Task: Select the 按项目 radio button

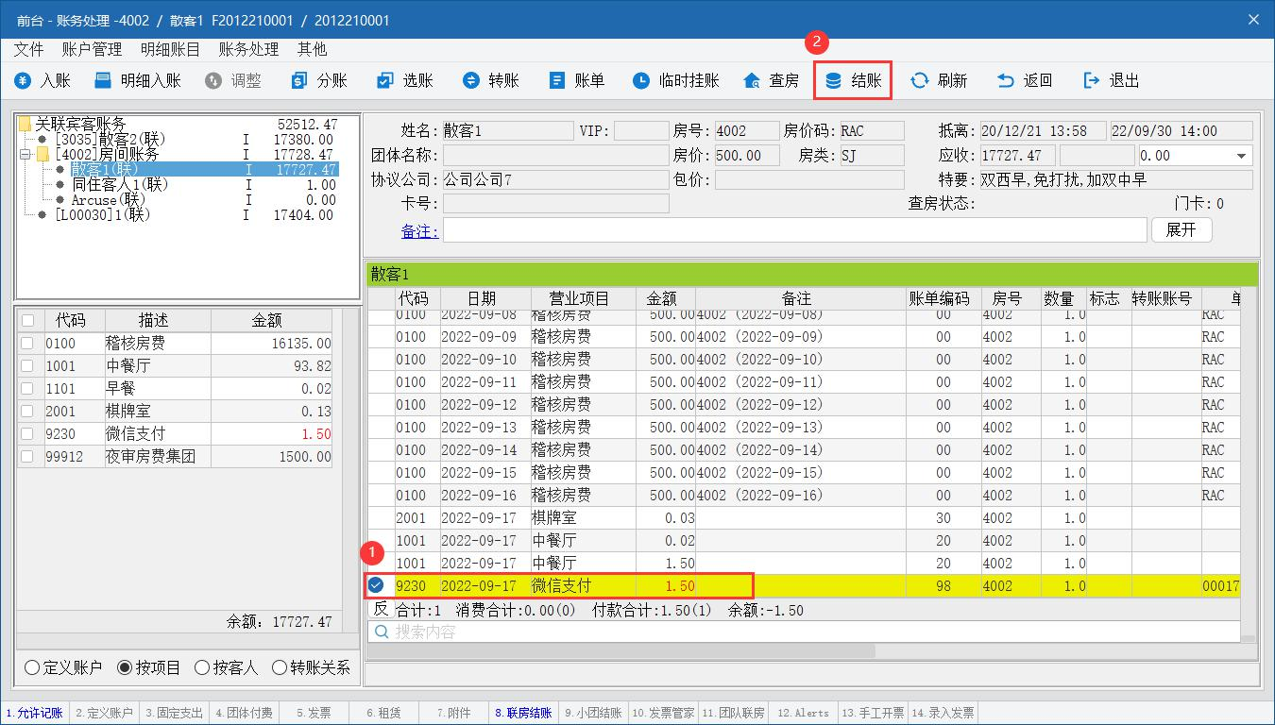Action: click(125, 667)
